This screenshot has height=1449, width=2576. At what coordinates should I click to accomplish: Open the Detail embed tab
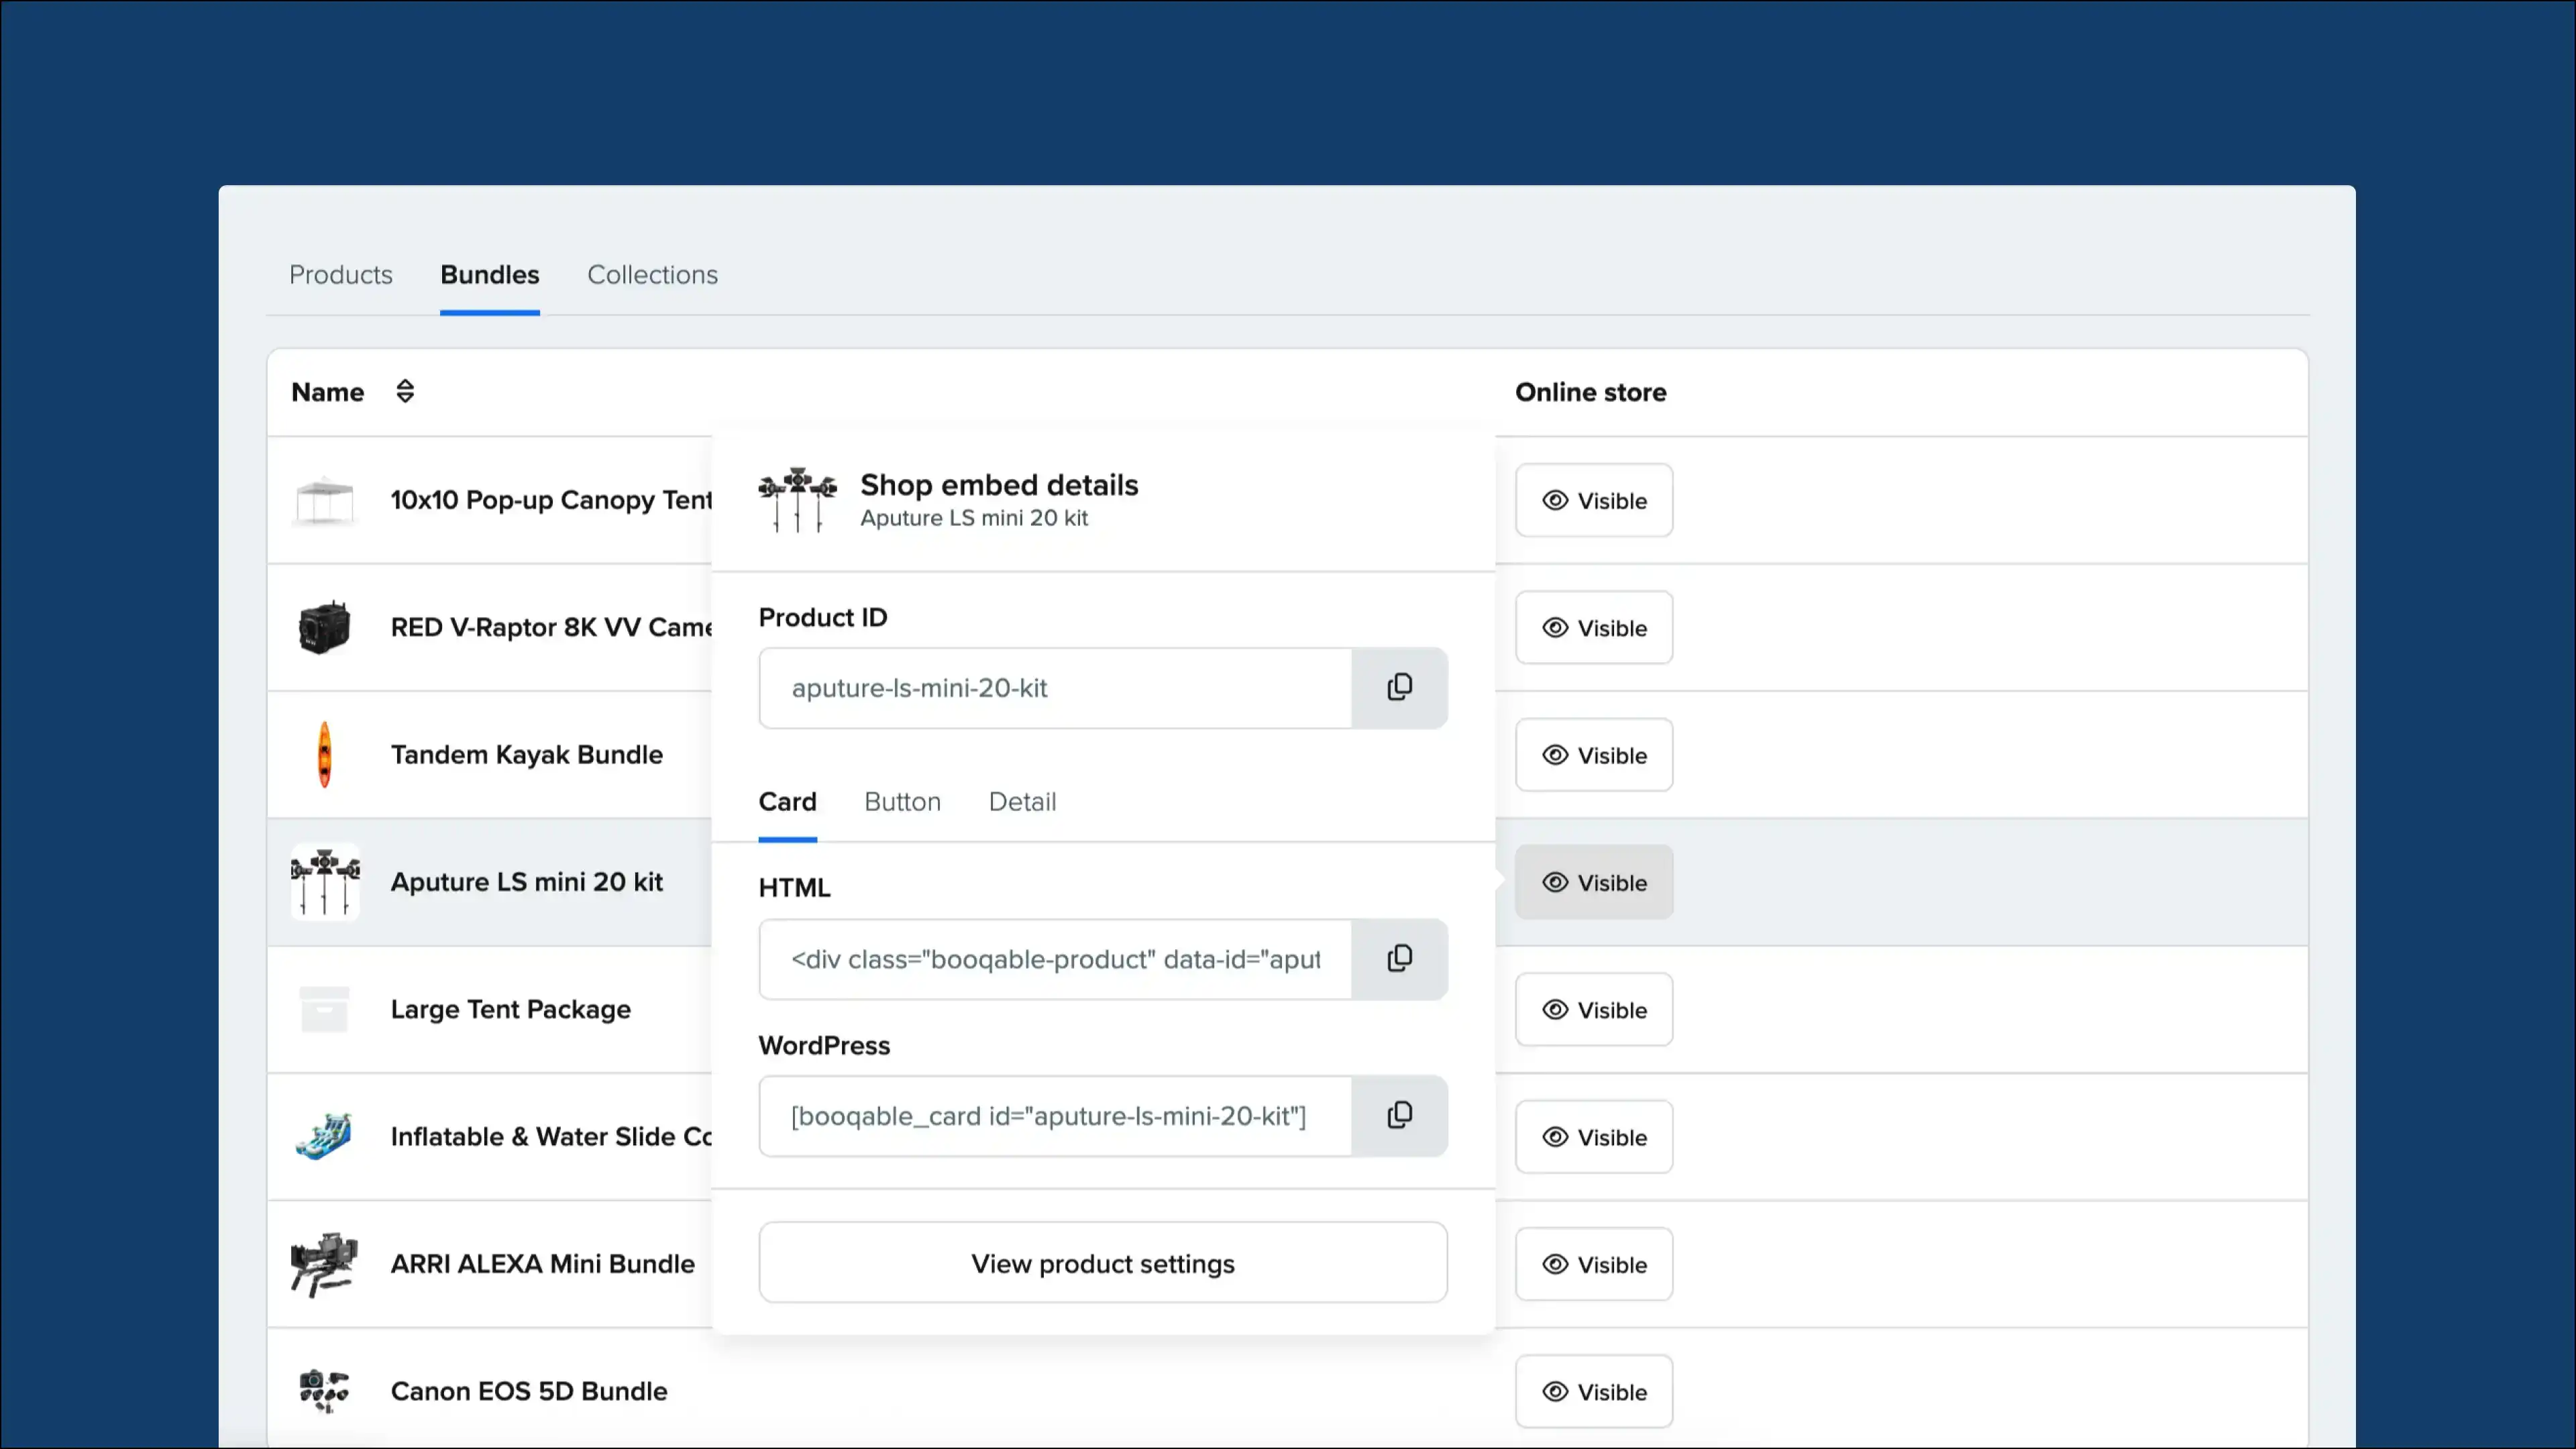tap(1022, 801)
